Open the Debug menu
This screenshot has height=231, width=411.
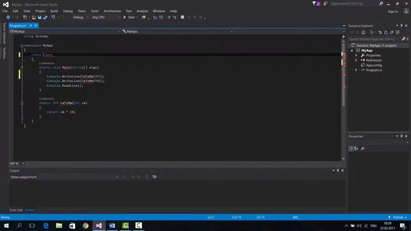(x=67, y=11)
